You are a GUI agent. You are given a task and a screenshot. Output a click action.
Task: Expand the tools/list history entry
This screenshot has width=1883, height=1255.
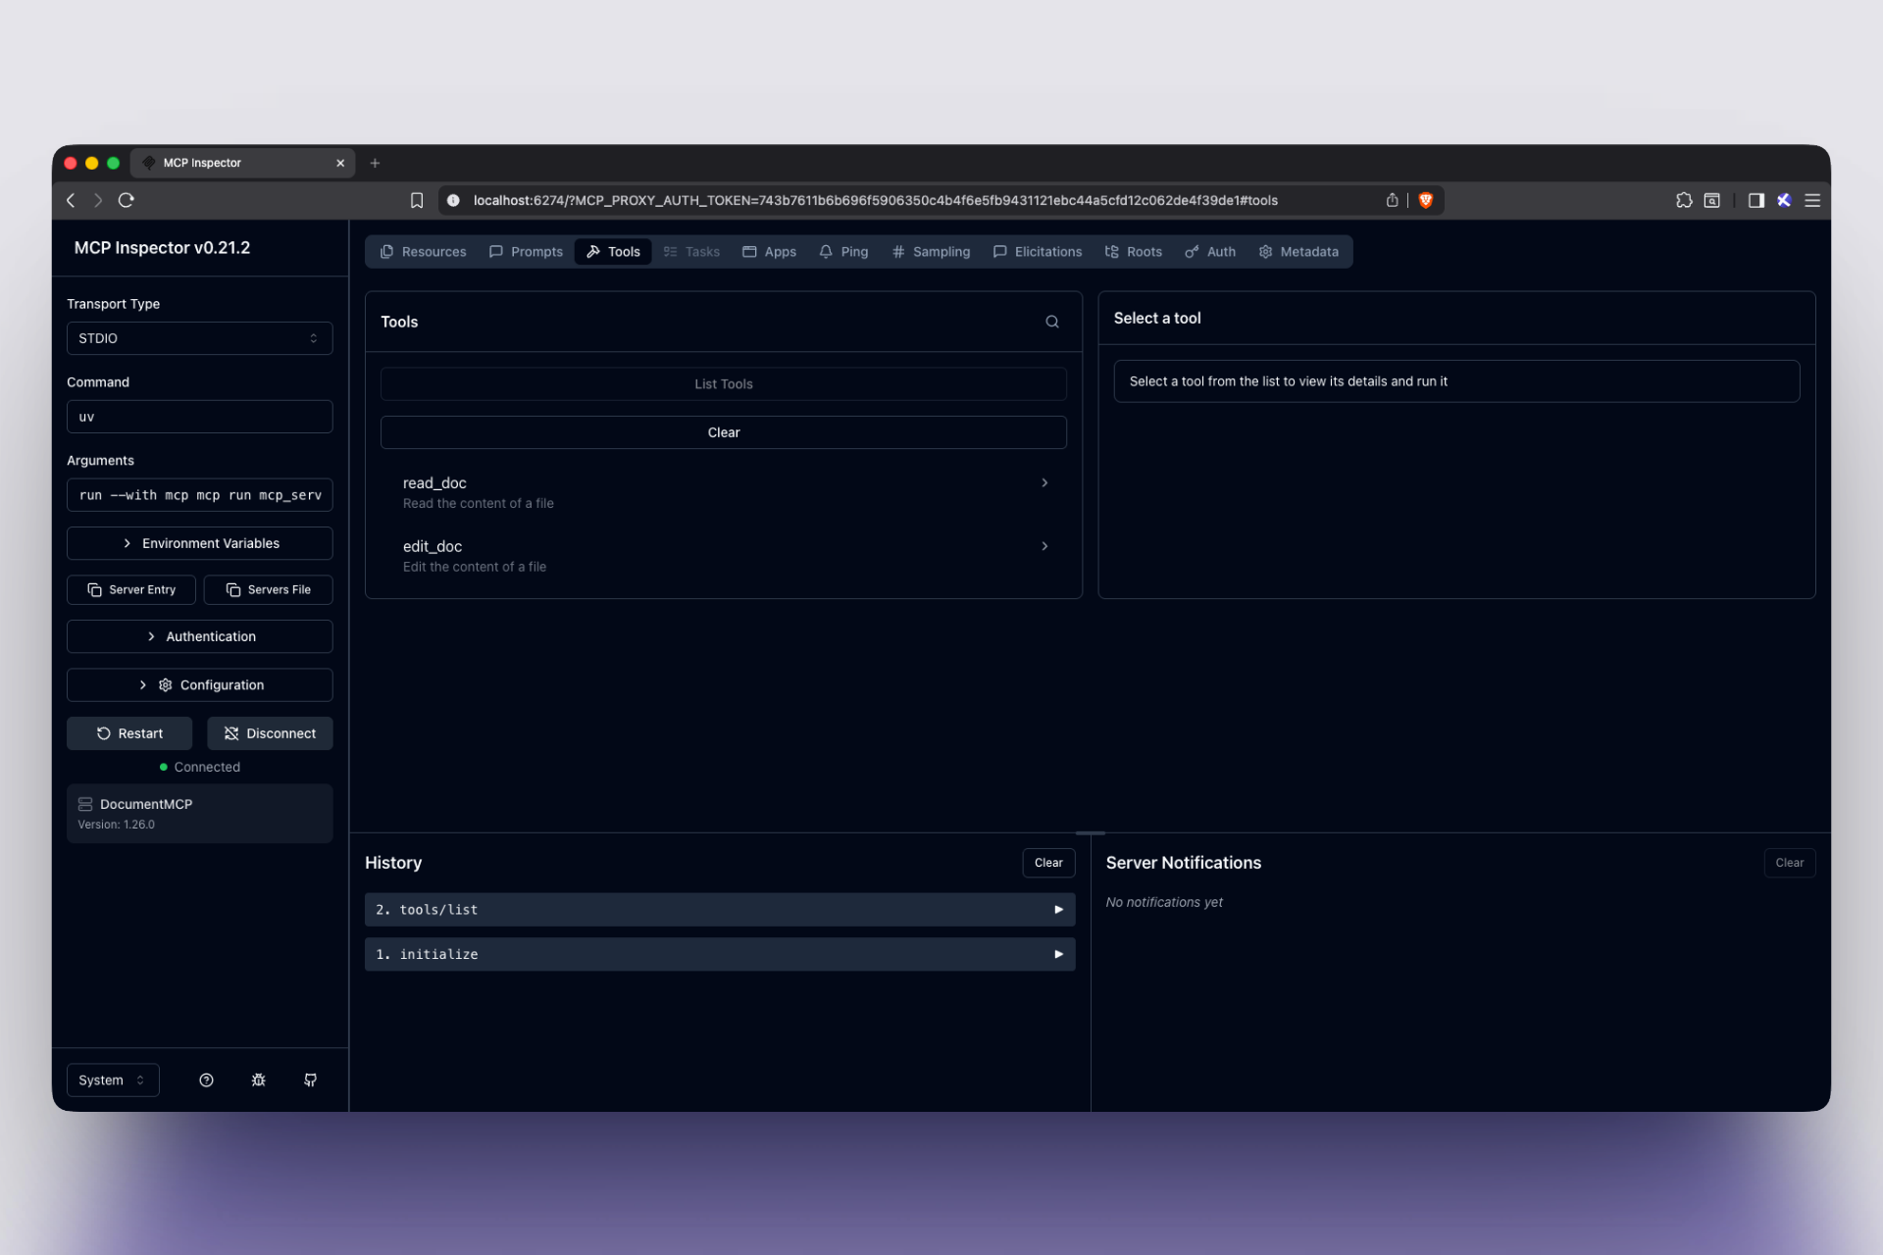720,910
